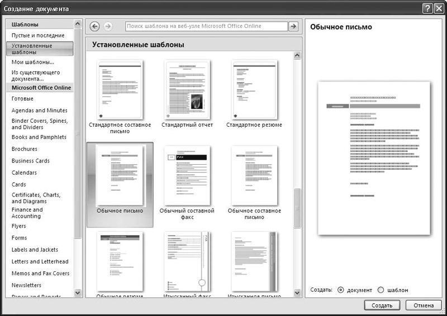
Task: Click the forward navigation arrow icon
Action: coord(108,26)
